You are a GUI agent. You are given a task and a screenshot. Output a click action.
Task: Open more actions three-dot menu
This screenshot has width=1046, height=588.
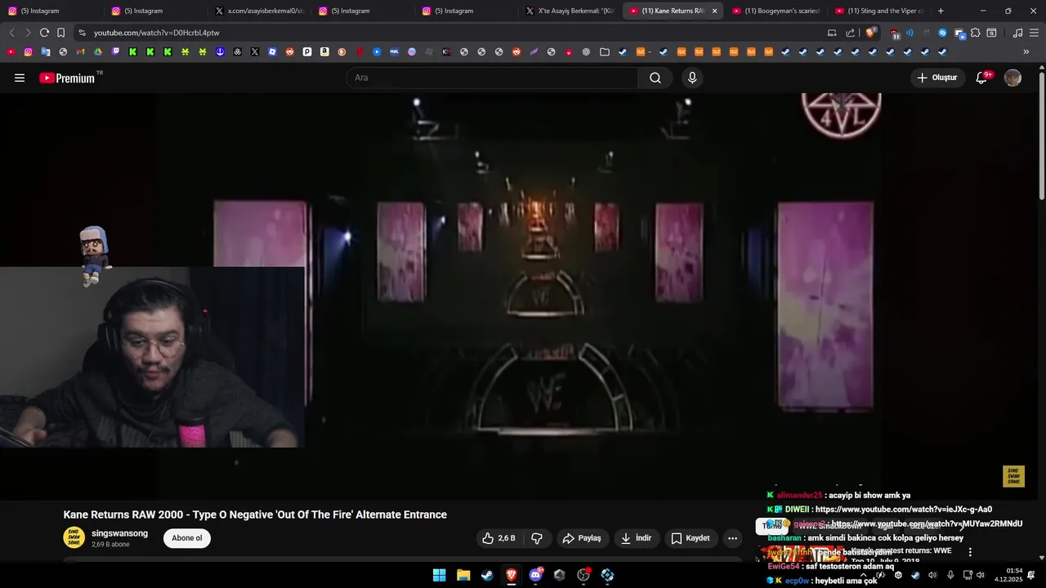(x=732, y=538)
